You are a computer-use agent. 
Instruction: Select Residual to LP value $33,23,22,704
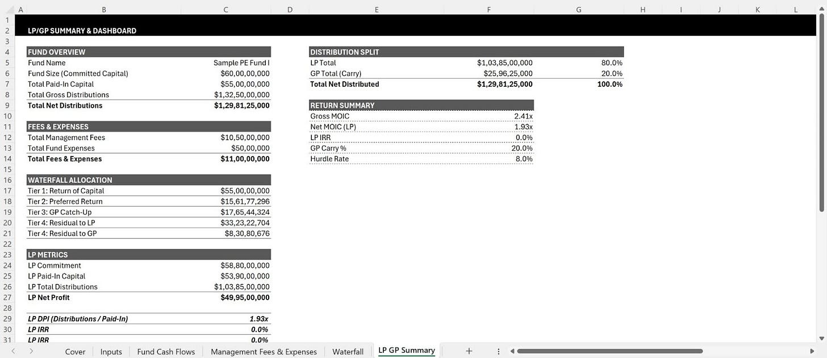[245, 223]
